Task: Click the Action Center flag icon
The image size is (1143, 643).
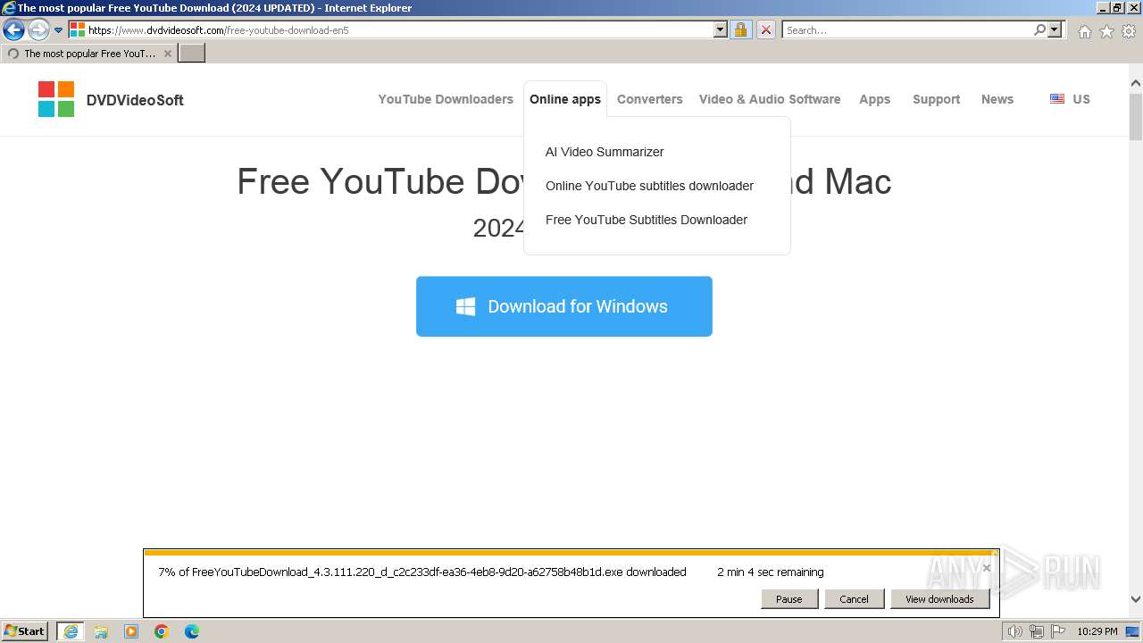Action: [x=1059, y=631]
